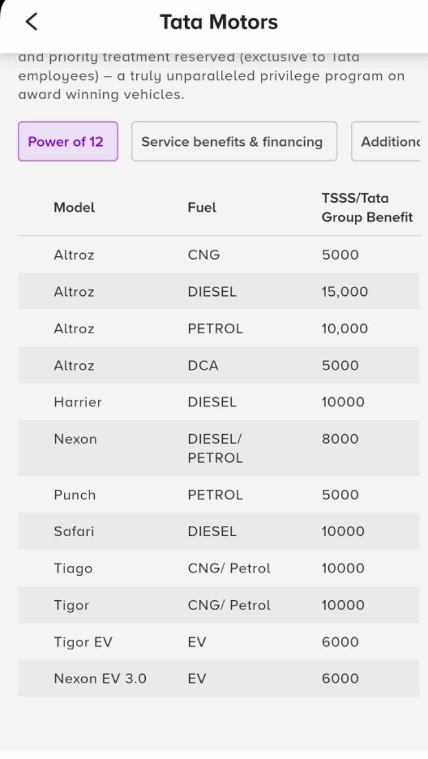This screenshot has width=428, height=759.
Task: Tap the Nexon DIESEL/PETROL fuel cell
Action: [215, 448]
